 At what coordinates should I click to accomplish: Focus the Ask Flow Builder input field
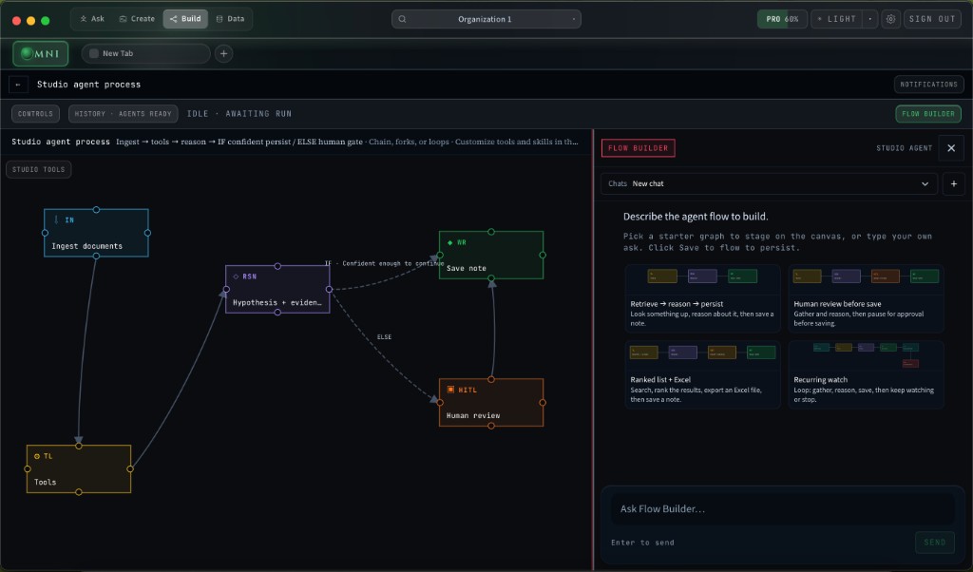tap(782, 508)
